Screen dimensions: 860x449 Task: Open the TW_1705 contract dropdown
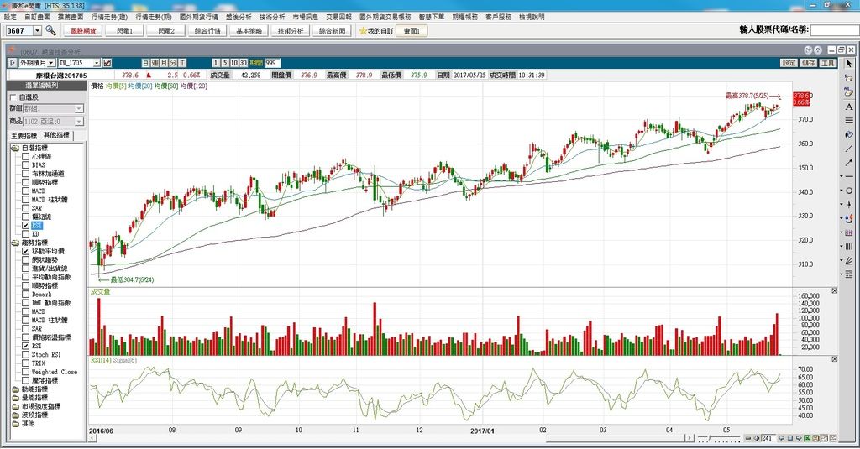[97, 63]
